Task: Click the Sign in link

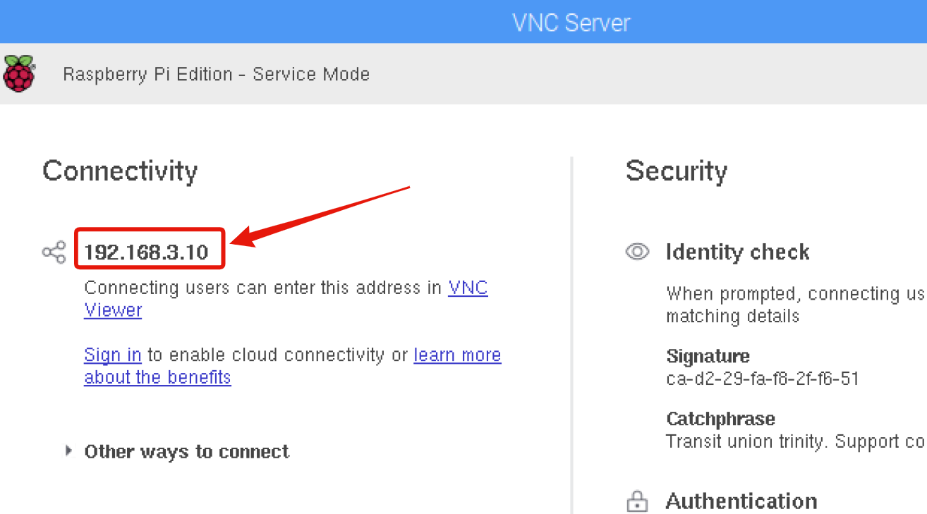Action: tap(113, 355)
